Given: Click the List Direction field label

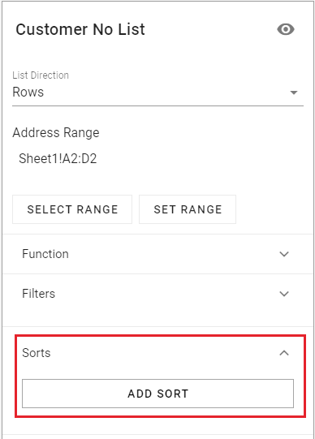Looking at the screenshot, I should click(41, 75).
